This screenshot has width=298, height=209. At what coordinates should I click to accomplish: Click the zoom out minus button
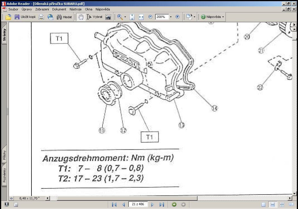click(150, 17)
